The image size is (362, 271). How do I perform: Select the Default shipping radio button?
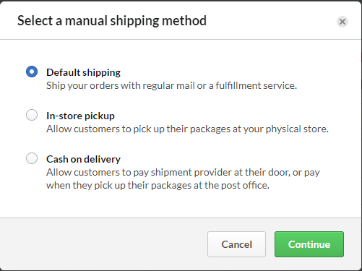tap(32, 72)
